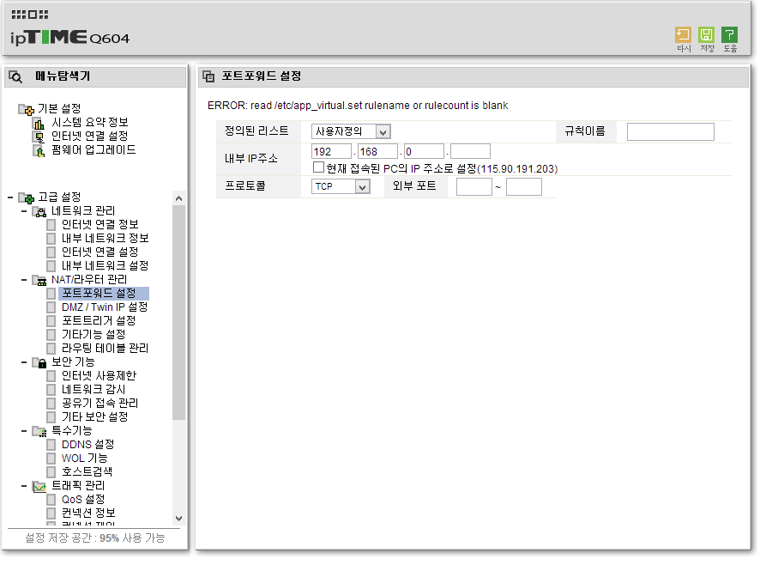Click the 포트포워드 설정 header icon
This screenshot has height=565, width=760.
[x=209, y=76]
